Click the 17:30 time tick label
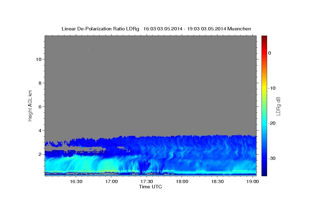This screenshot has height=211, width=317. pyautogui.click(x=147, y=182)
